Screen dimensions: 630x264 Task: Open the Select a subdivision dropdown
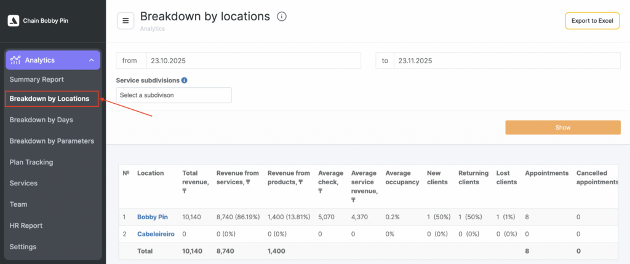173,95
